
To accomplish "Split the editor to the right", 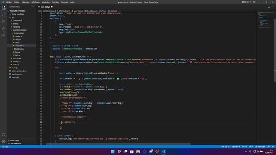I will click(269, 7).
